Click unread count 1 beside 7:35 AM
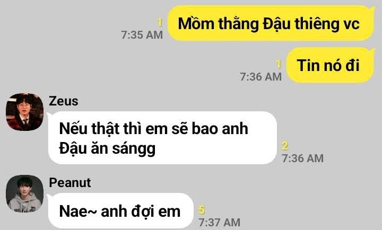 [160, 23]
